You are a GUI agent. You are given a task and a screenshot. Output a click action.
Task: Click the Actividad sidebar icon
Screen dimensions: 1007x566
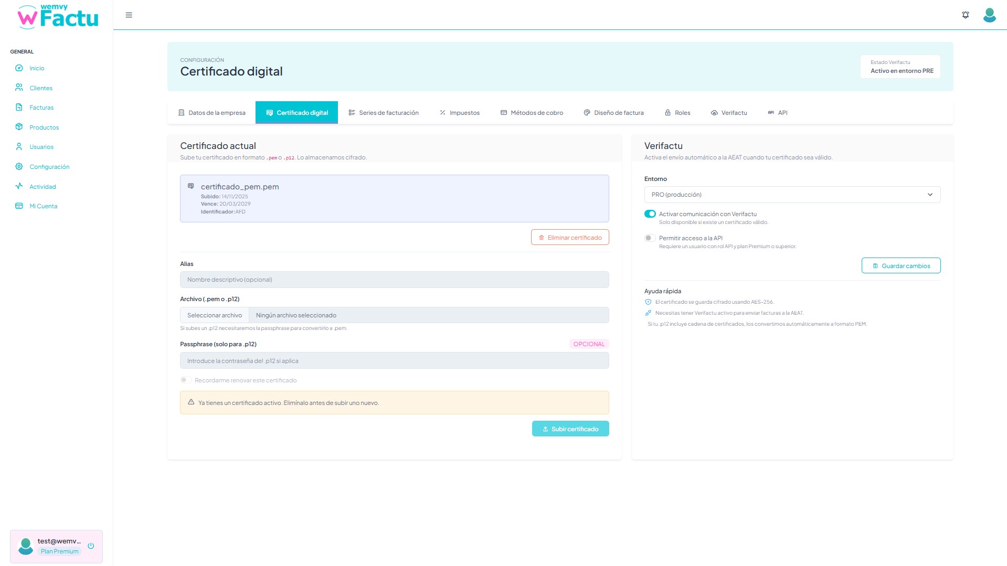point(19,186)
